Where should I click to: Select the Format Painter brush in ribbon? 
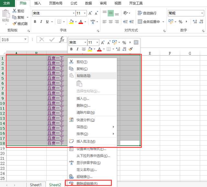coord(14,24)
